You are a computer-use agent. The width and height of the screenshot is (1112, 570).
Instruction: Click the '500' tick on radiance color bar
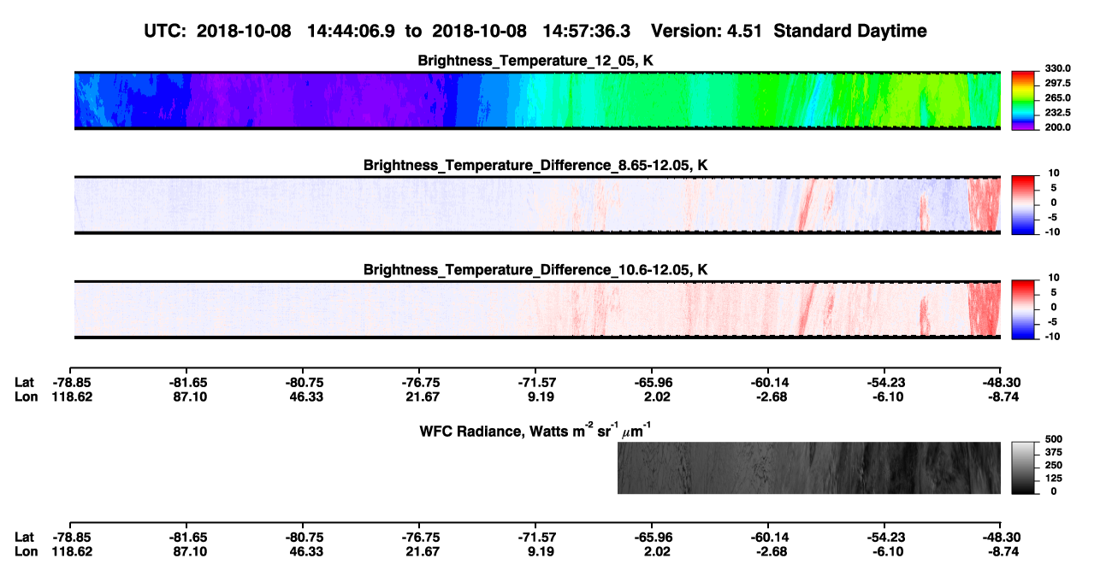pos(1052,438)
